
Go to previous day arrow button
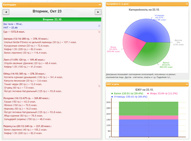(6, 12)
